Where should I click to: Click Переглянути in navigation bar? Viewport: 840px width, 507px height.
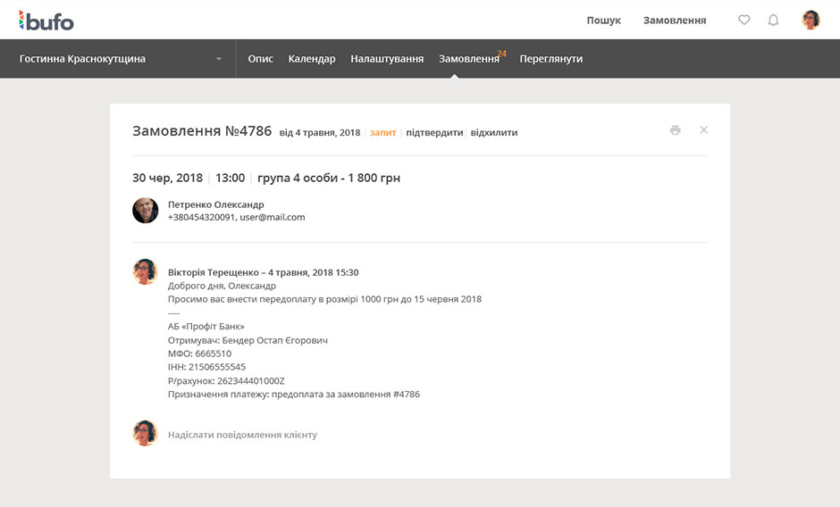point(550,59)
